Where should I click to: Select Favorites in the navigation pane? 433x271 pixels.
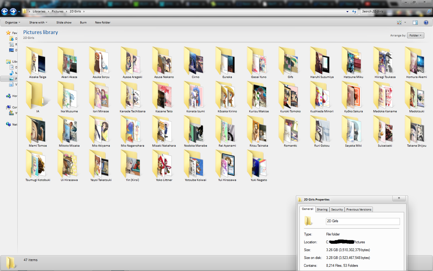pyautogui.click(x=12, y=33)
